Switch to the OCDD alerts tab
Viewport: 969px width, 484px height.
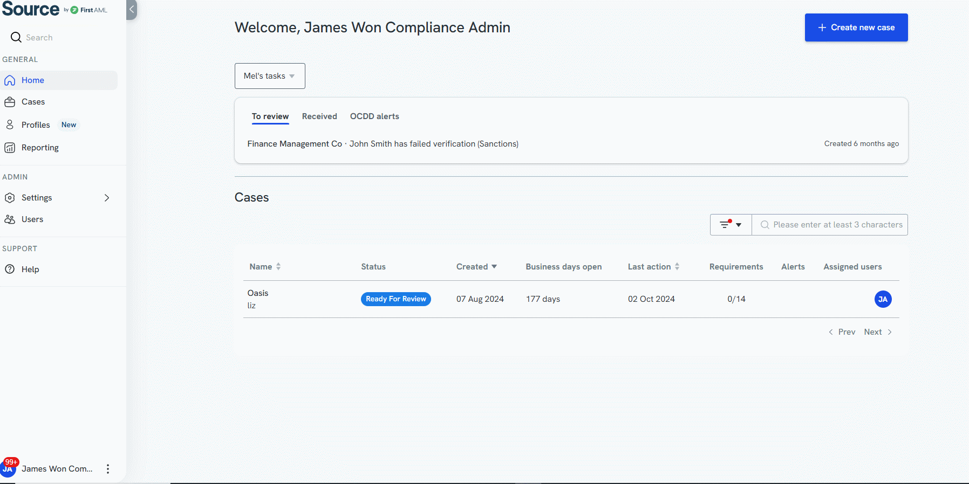(x=374, y=116)
